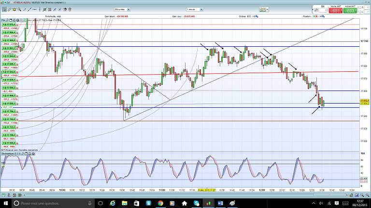371x208 pixels.
Task: Click the S value field showing 10
Action: (x=367, y=8)
